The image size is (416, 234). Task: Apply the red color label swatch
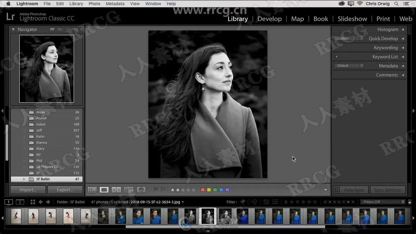point(203,190)
